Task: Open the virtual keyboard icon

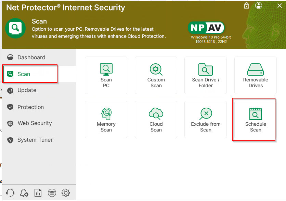Action: [52, 193]
